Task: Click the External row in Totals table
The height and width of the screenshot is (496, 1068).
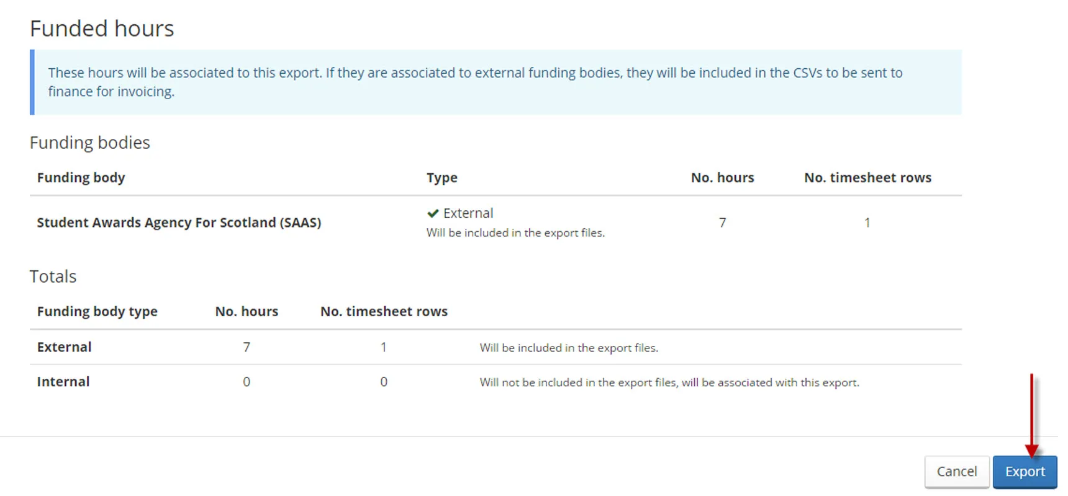Action: [63, 347]
